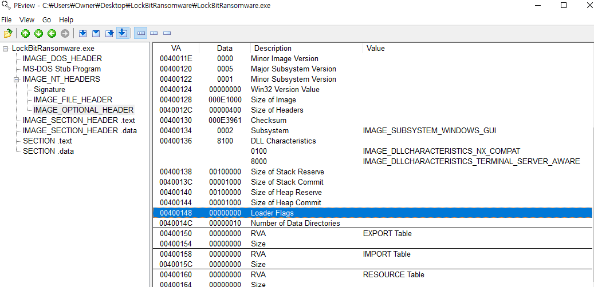Click the first blue download-arrow view icon
594x287 pixels.
82,34
